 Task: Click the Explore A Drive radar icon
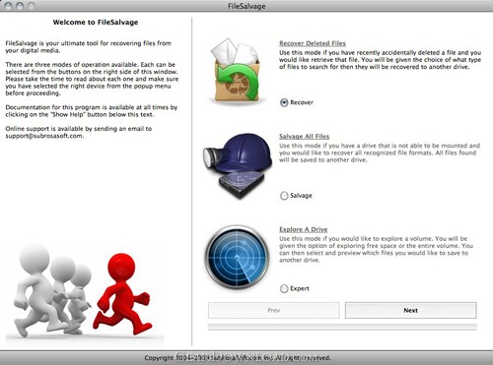(x=238, y=257)
